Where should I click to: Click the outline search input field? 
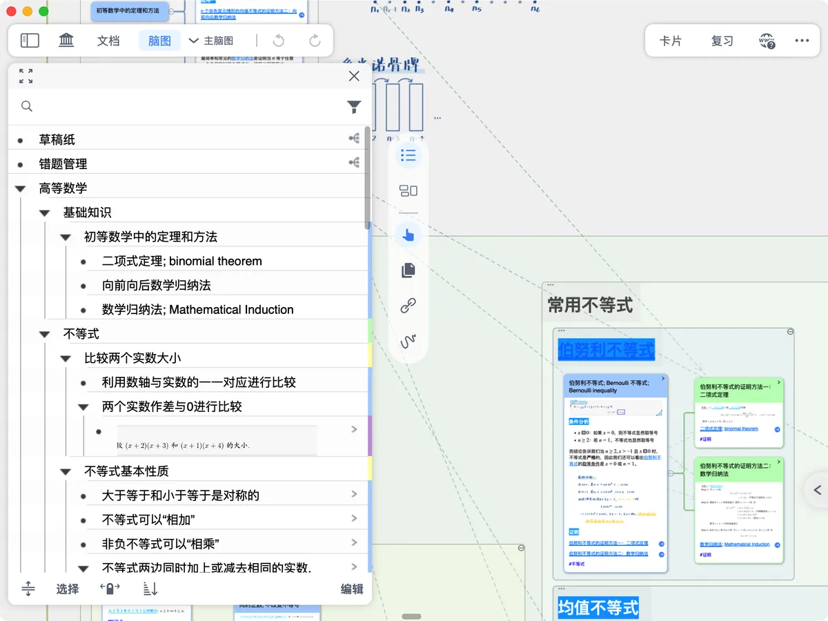pos(186,106)
